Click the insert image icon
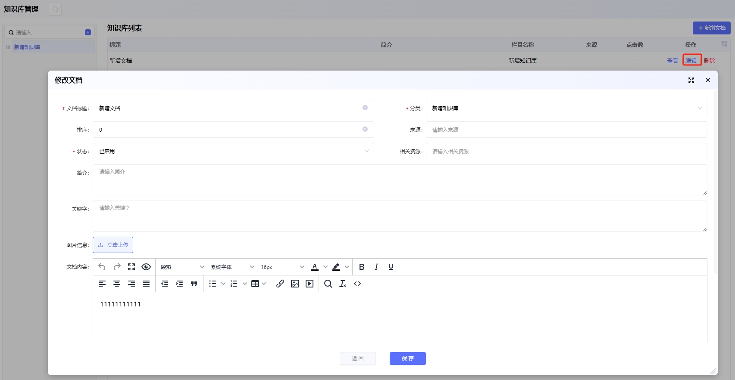Image resolution: width=735 pixels, height=380 pixels. click(295, 284)
